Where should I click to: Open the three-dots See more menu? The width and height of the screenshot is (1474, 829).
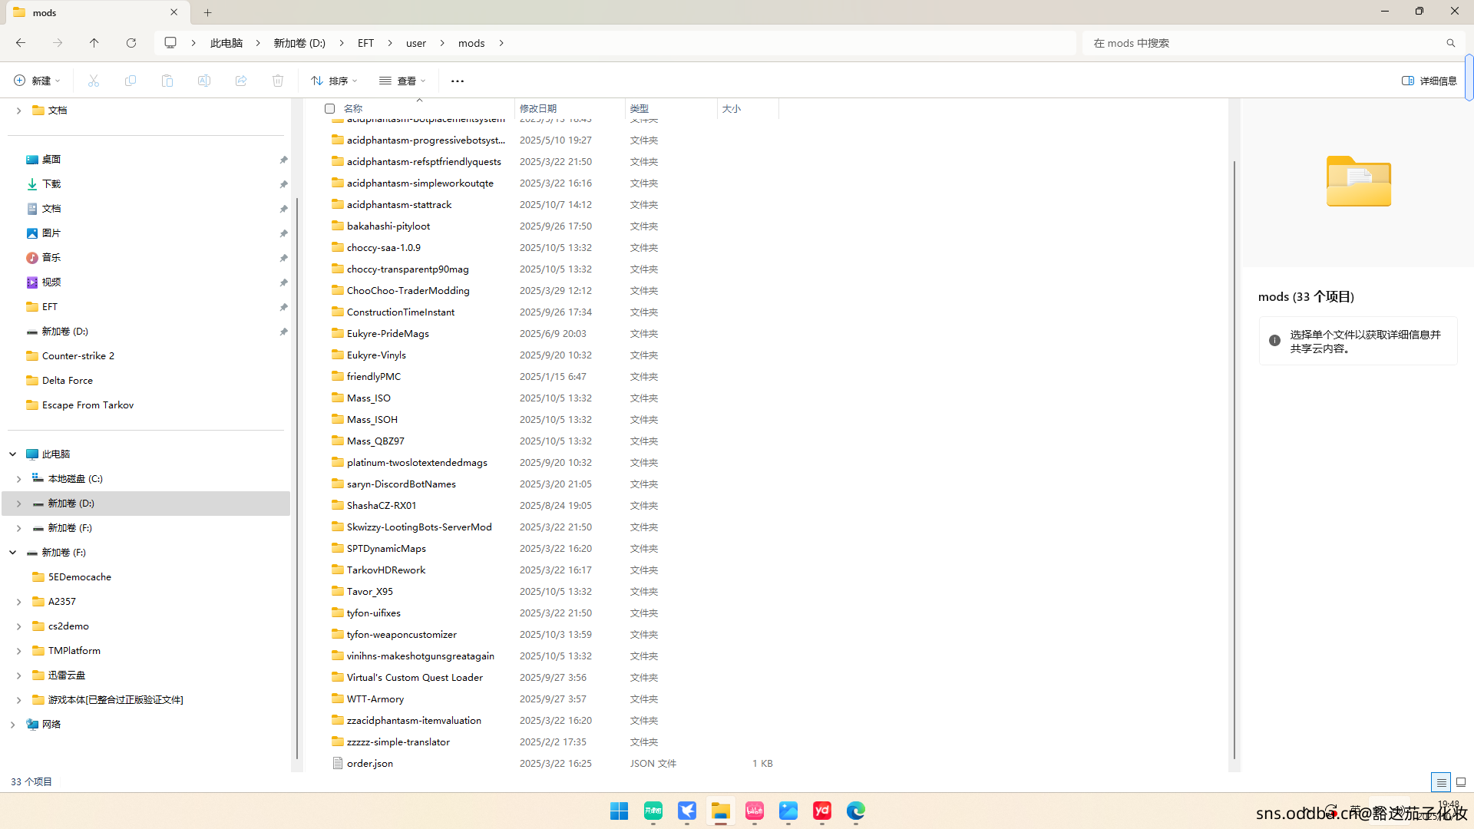tap(458, 81)
